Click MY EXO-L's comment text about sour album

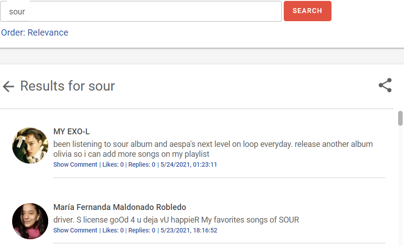click(x=213, y=149)
